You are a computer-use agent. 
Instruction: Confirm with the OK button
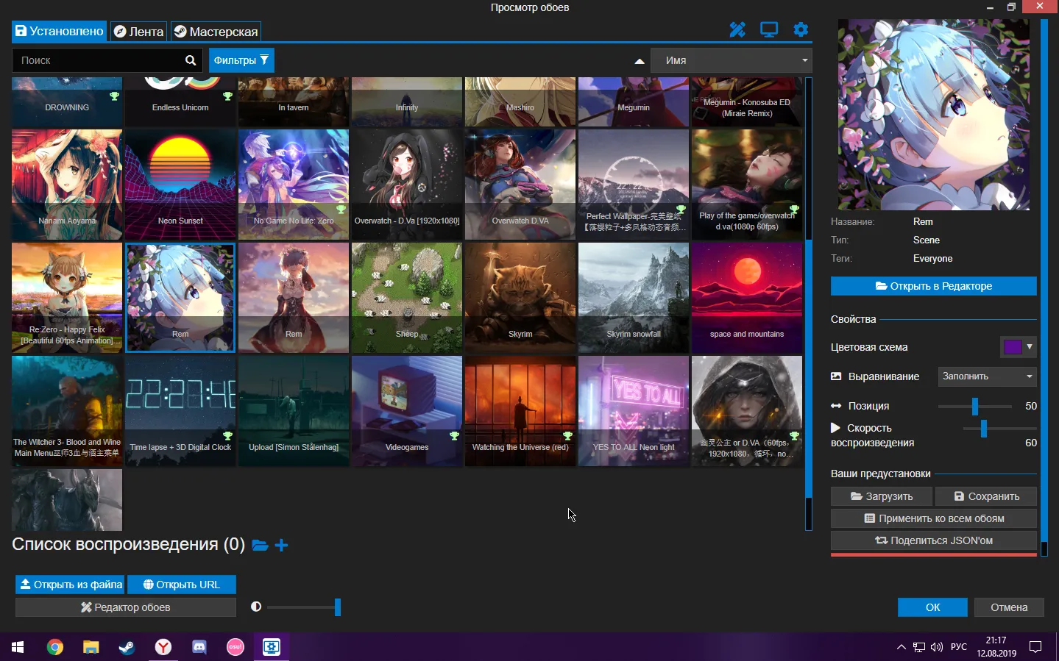pyautogui.click(x=932, y=607)
